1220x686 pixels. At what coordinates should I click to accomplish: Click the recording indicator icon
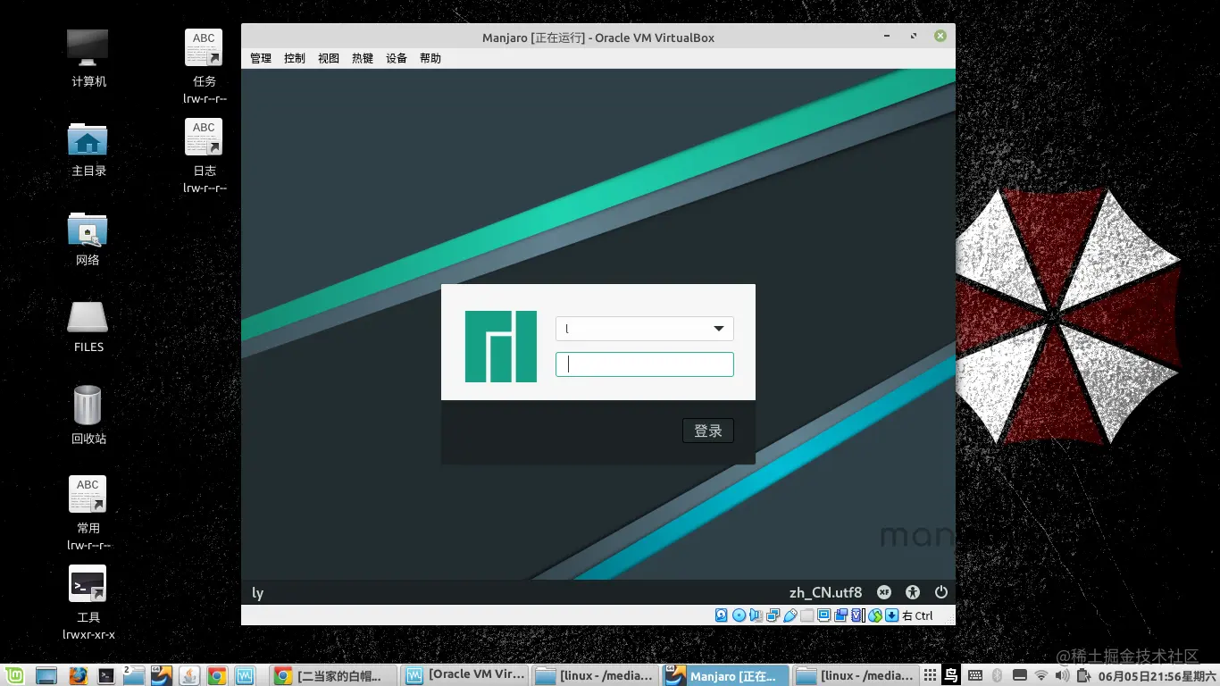(x=841, y=615)
